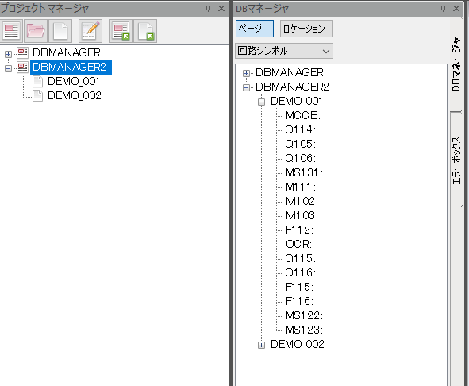Close the DBマネージャ panel
This screenshot has width=469, height=386.
(456, 9)
